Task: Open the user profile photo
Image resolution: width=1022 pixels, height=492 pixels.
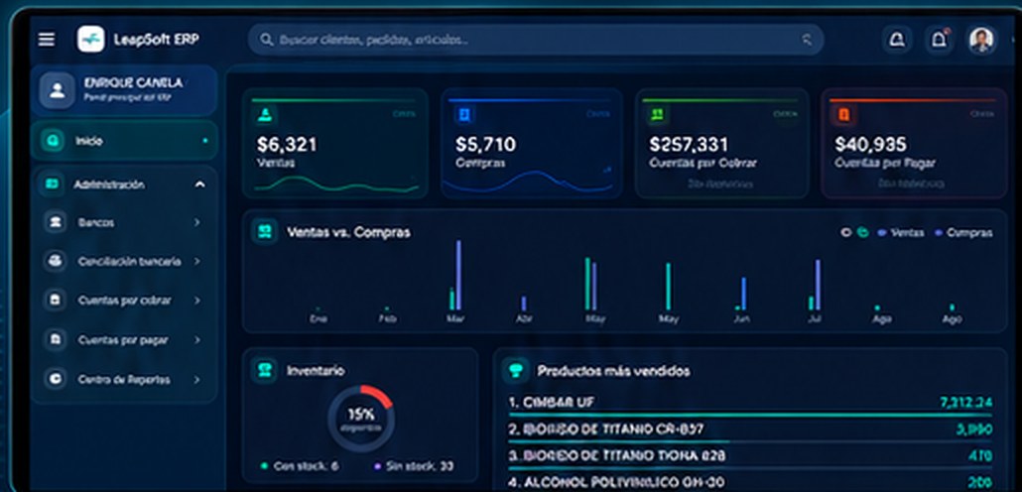Action: click(981, 40)
